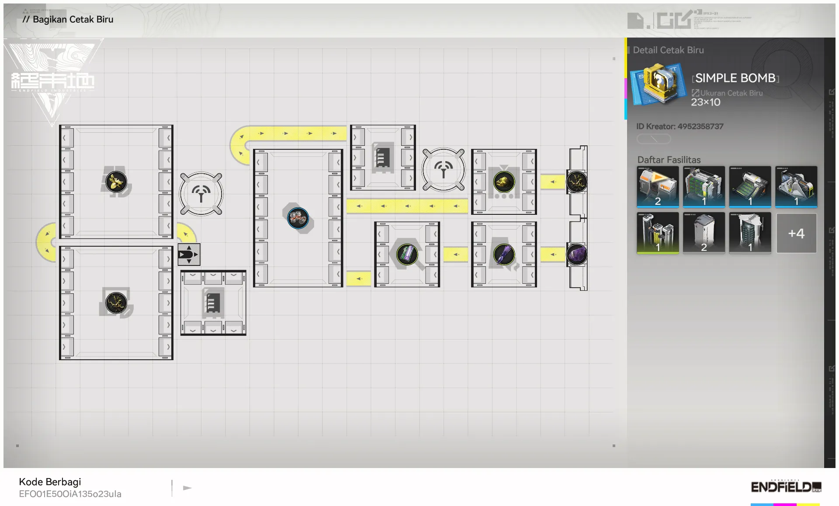Click the splitter arrow node on the conveyor

click(x=189, y=254)
